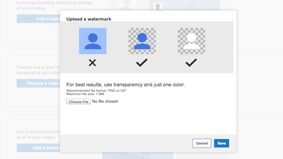Viewport: 283px width, 159px height.
Task: Click 'A channel branding element to overlay' text
Action: coord(54,3)
